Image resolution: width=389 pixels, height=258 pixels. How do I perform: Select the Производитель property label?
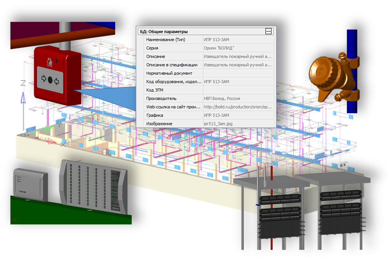(x=161, y=98)
